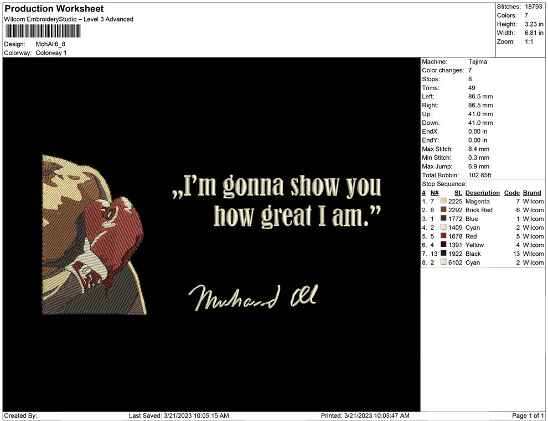Click the EndX value '0.00 in'

477,131
